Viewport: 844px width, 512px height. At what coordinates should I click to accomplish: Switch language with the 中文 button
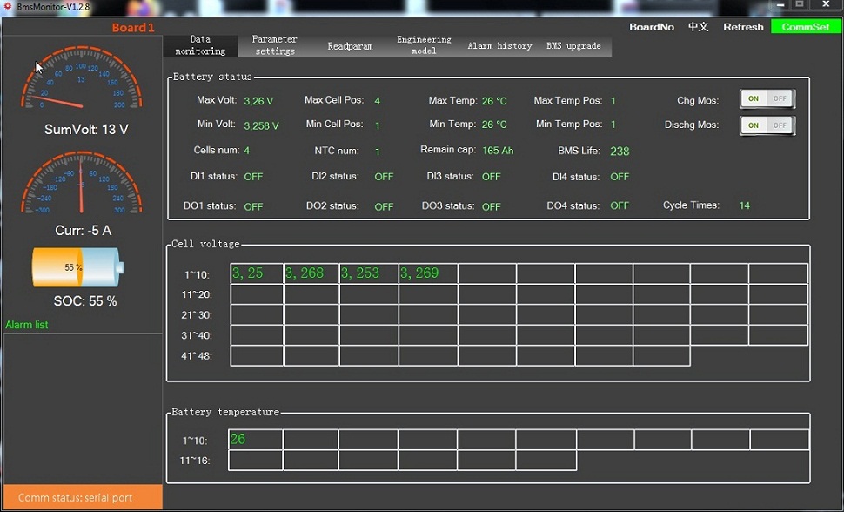698,27
